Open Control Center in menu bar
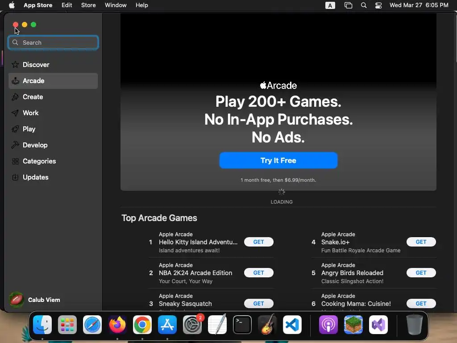Screen dimensions: 457x343 coord(378,5)
